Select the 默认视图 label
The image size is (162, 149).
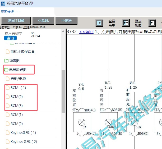point(138,23)
